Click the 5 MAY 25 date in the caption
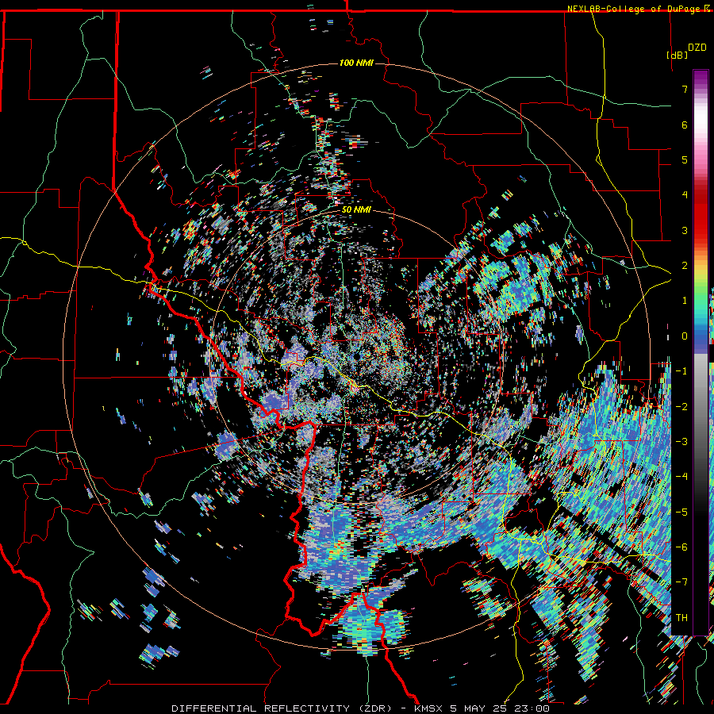Image resolution: width=714 pixels, height=714 pixels. tap(479, 708)
